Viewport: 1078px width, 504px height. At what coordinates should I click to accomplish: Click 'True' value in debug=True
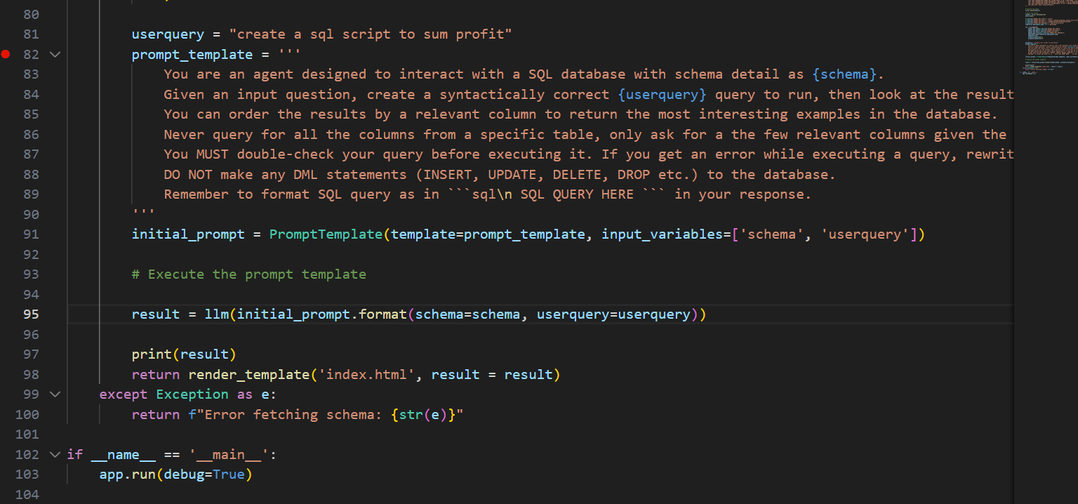pos(229,475)
